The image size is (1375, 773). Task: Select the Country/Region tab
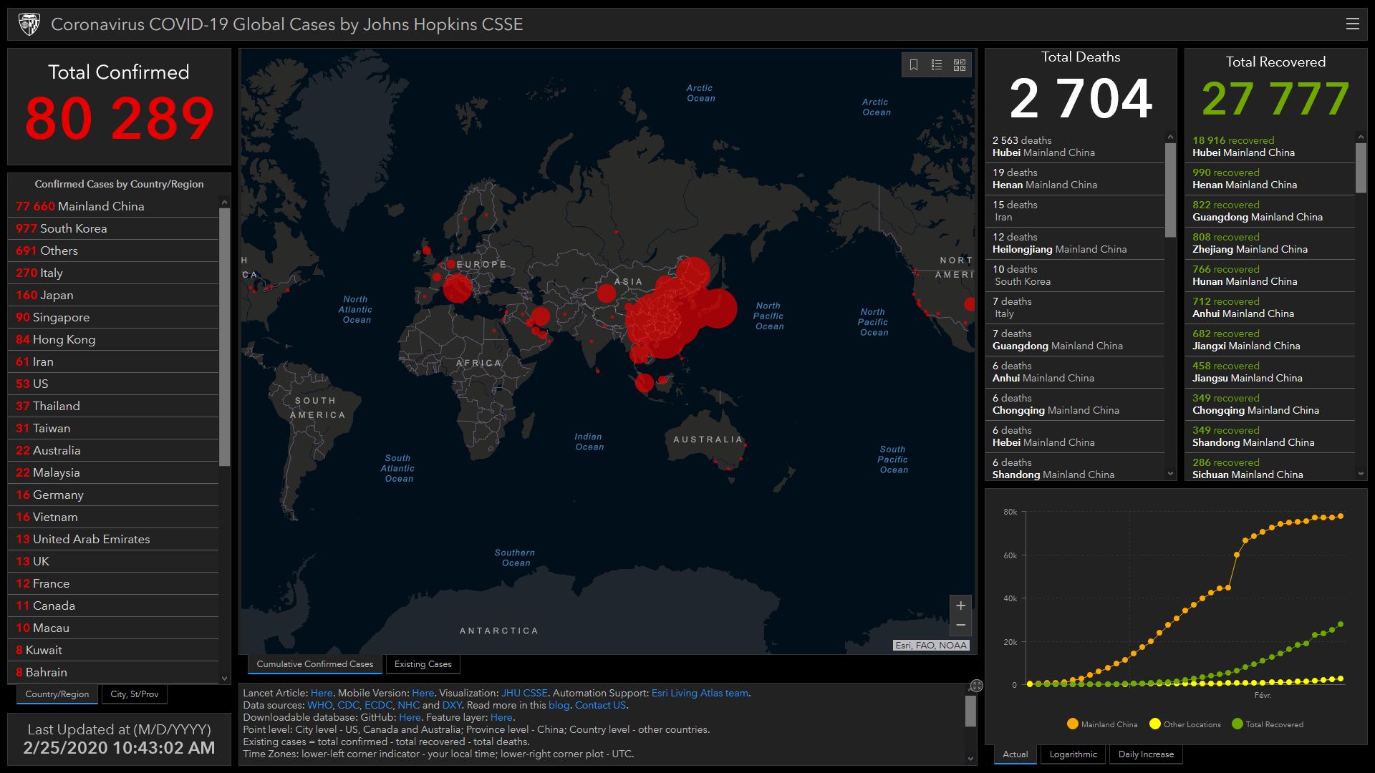coord(57,694)
